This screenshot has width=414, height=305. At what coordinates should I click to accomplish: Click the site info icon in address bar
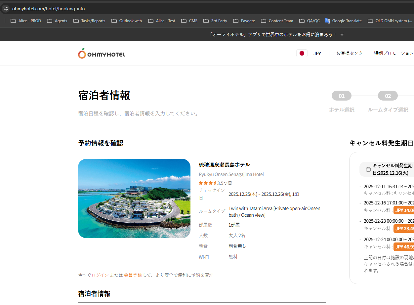(6, 9)
